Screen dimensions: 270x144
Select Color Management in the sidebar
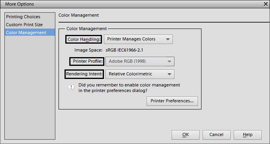pyautogui.click(x=30, y=33)
